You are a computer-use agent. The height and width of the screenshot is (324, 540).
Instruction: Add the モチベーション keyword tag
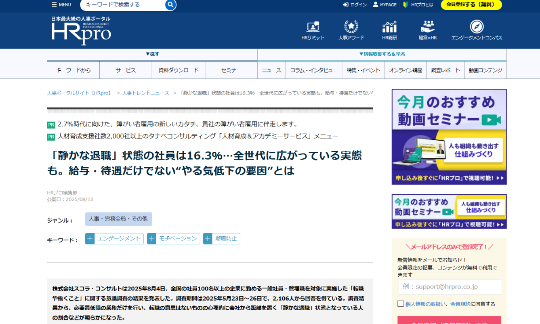[x=152, y=239]
